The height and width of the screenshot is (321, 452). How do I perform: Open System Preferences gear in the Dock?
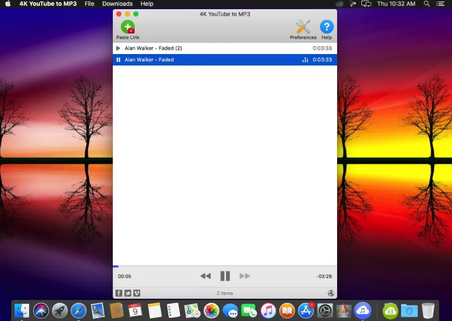coord(325,311)
